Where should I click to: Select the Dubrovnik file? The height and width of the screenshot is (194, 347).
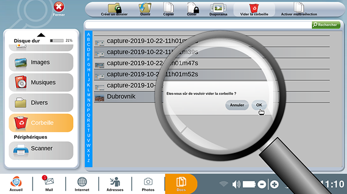(121, 96)
